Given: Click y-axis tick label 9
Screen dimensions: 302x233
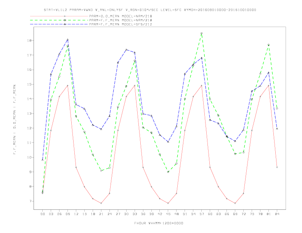Looking at the screenshot, I should click(x=31, y=172).
